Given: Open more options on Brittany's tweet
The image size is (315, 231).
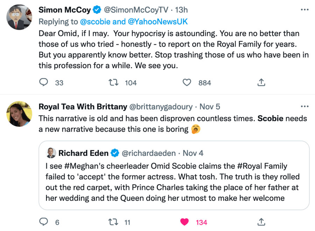Looking at the screenshot, I should tap(304, 106).
